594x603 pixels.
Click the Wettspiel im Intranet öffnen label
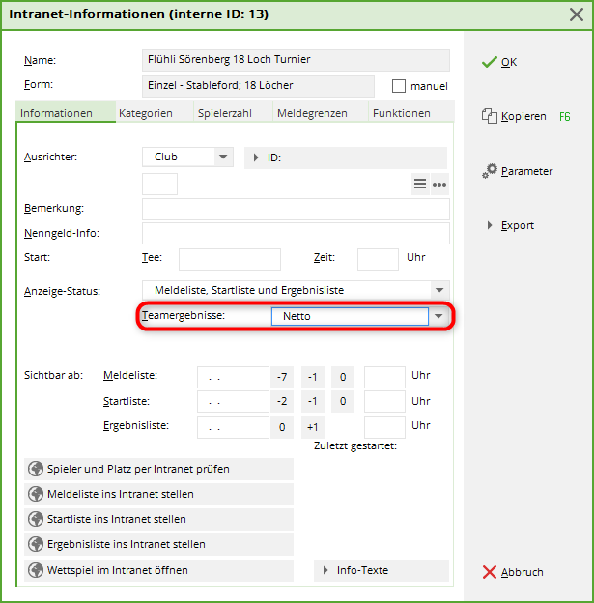pyautogui.click(x=117, y=570)
